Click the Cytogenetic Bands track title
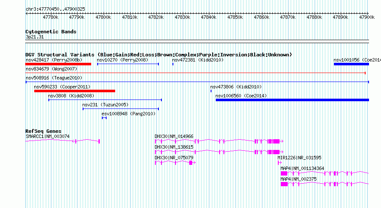This screenshot has width=381, height=208. coord(51,32)
